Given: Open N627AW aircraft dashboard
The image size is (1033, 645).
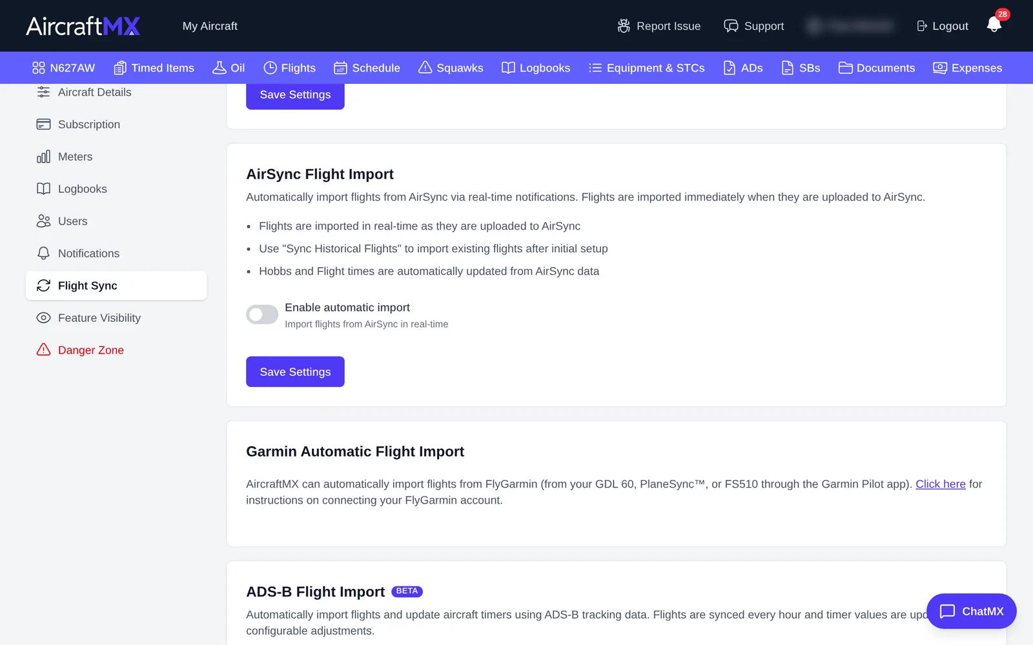Looking at the screenshot, I should (63, 68).
